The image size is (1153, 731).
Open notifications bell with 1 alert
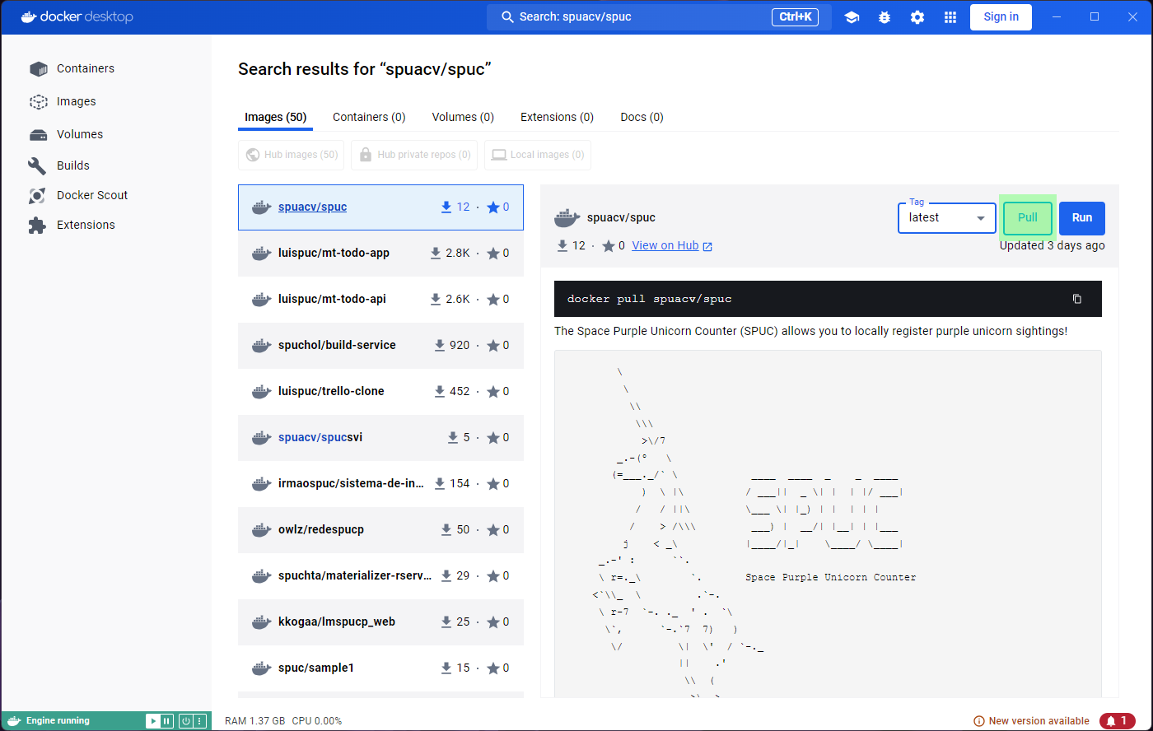1117,721
